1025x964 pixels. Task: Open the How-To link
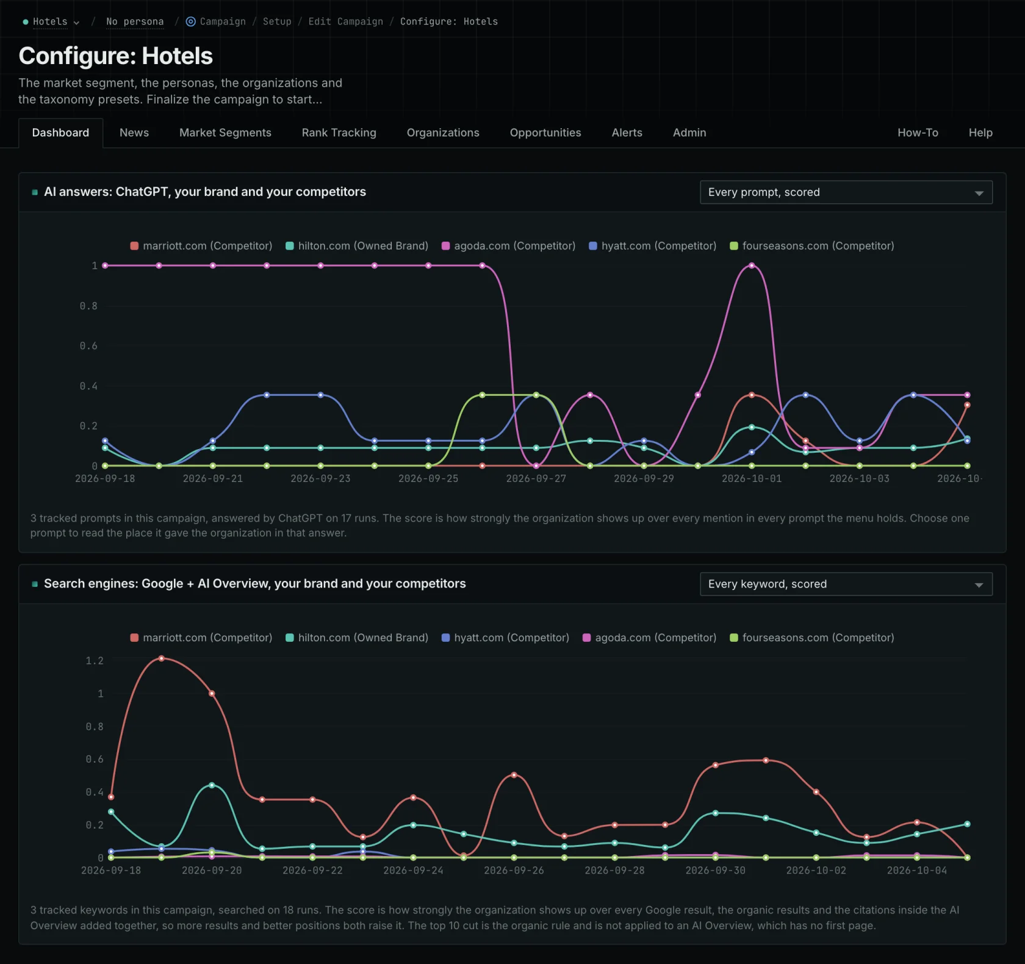(918, 132)
